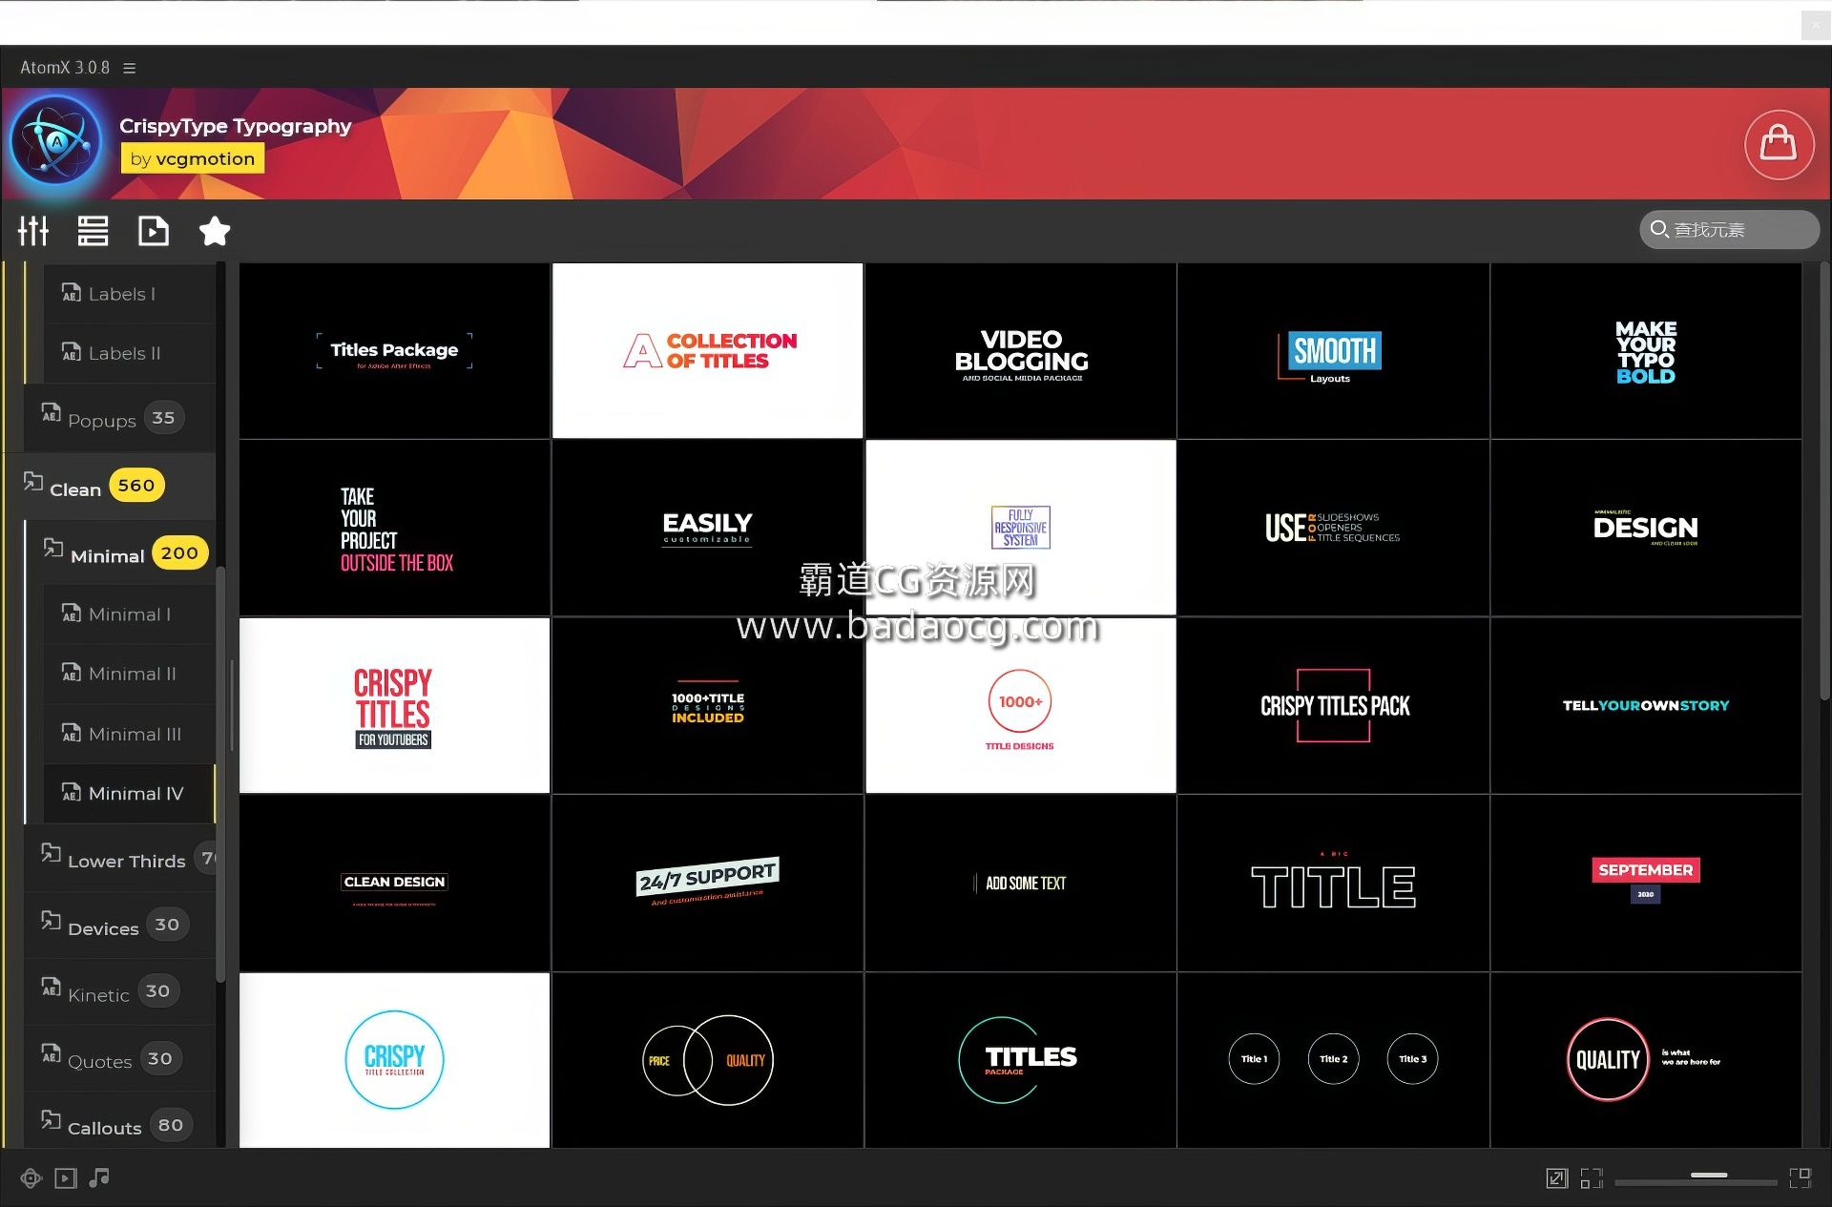This screenshot has width=1832, height=1207.
Task: Open the shopping bag store button
Action: click(x=1779, y=144)
